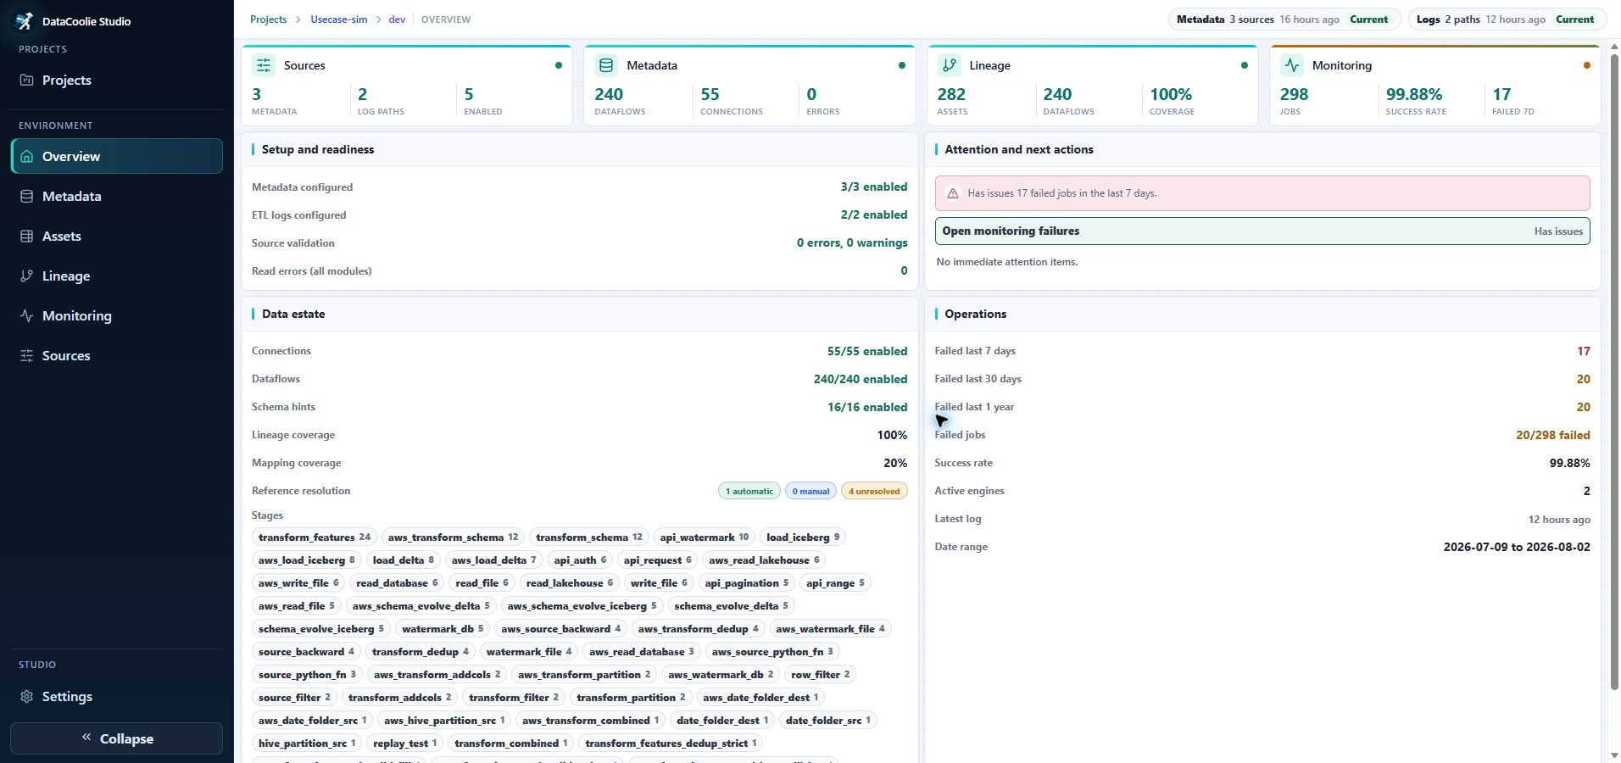Click the aws_transform_schema 12 stage chip
The image size is (1621, 763).
click(453, 537)
